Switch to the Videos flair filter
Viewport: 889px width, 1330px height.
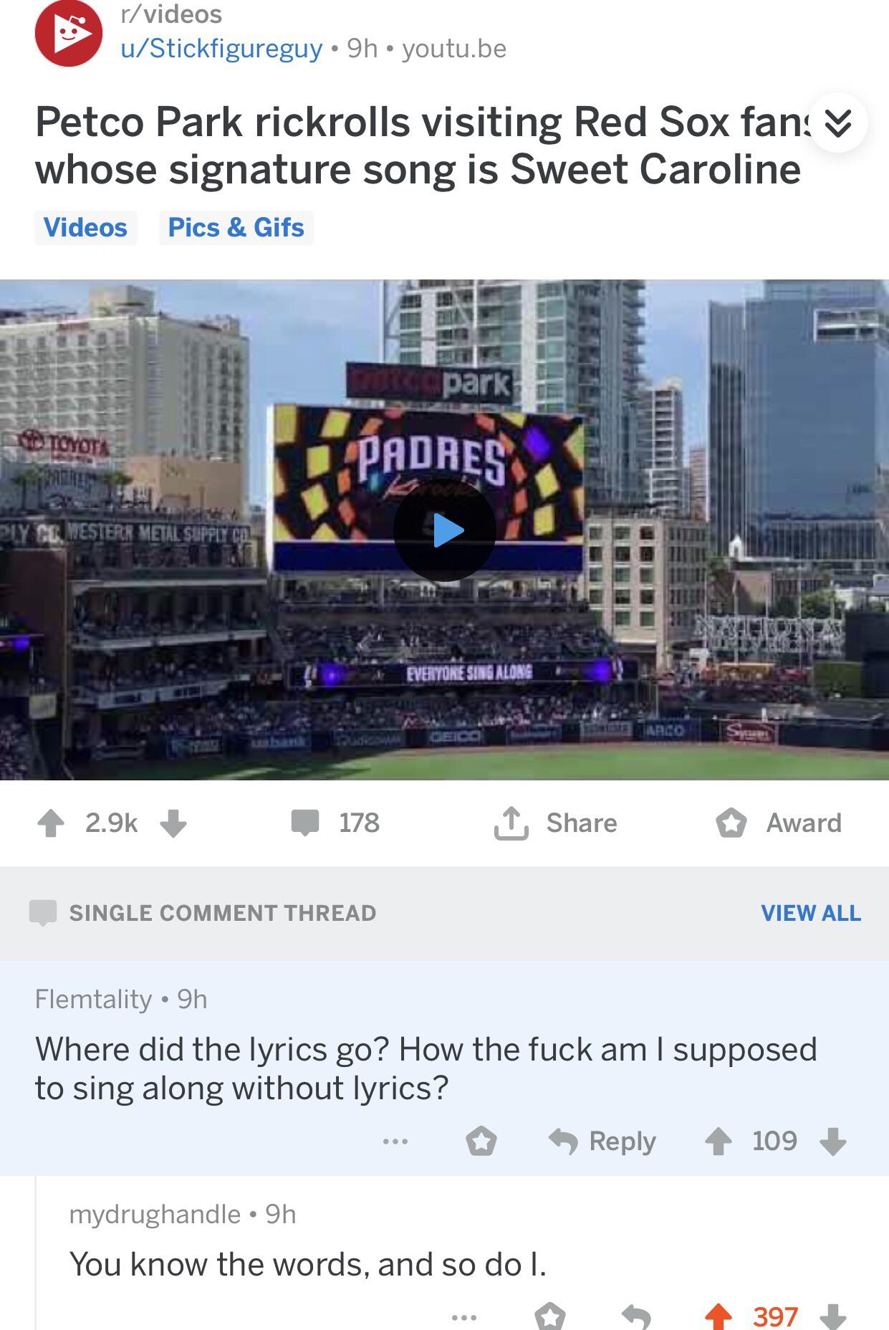click(85, 227)
